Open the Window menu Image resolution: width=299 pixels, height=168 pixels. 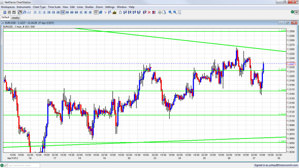point(122,7)
